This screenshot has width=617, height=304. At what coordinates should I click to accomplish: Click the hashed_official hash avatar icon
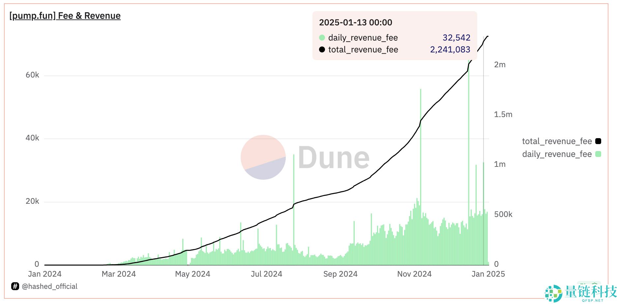(x=15, y=286)
